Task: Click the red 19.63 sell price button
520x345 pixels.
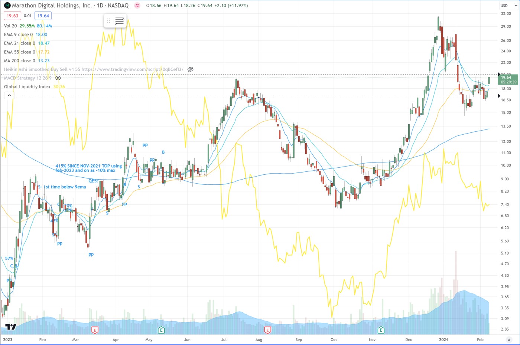Action: coord(12,16)
